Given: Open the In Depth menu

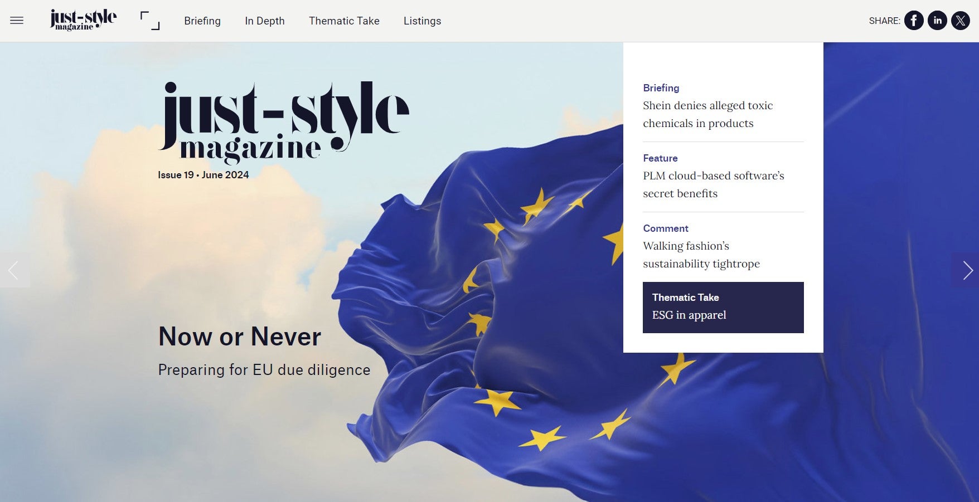Looking at the screenshot, I should [265, 21].
